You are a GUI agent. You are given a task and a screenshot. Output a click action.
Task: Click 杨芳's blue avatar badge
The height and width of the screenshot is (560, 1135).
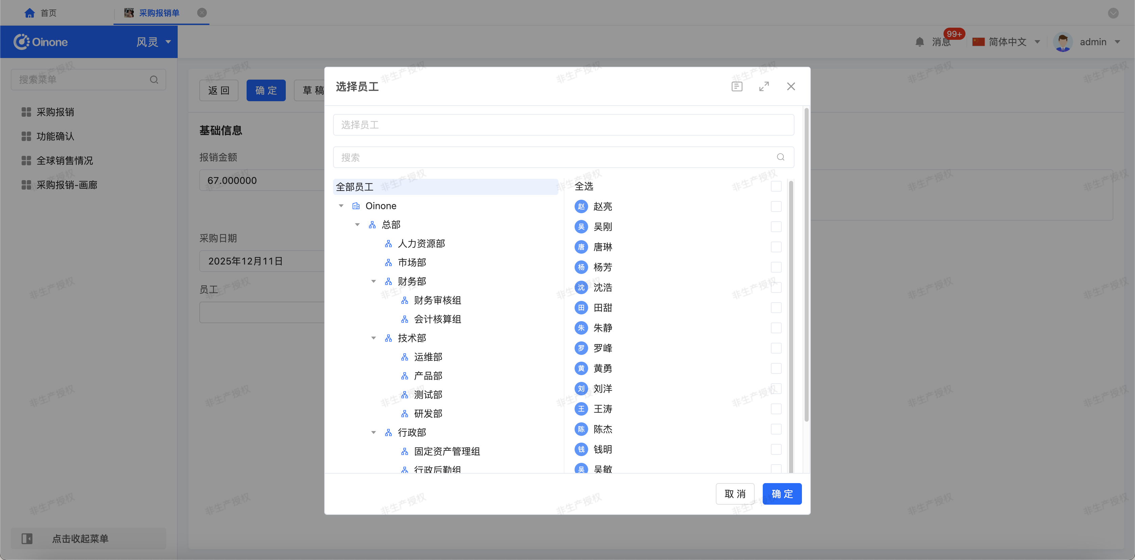click(581, 267)
